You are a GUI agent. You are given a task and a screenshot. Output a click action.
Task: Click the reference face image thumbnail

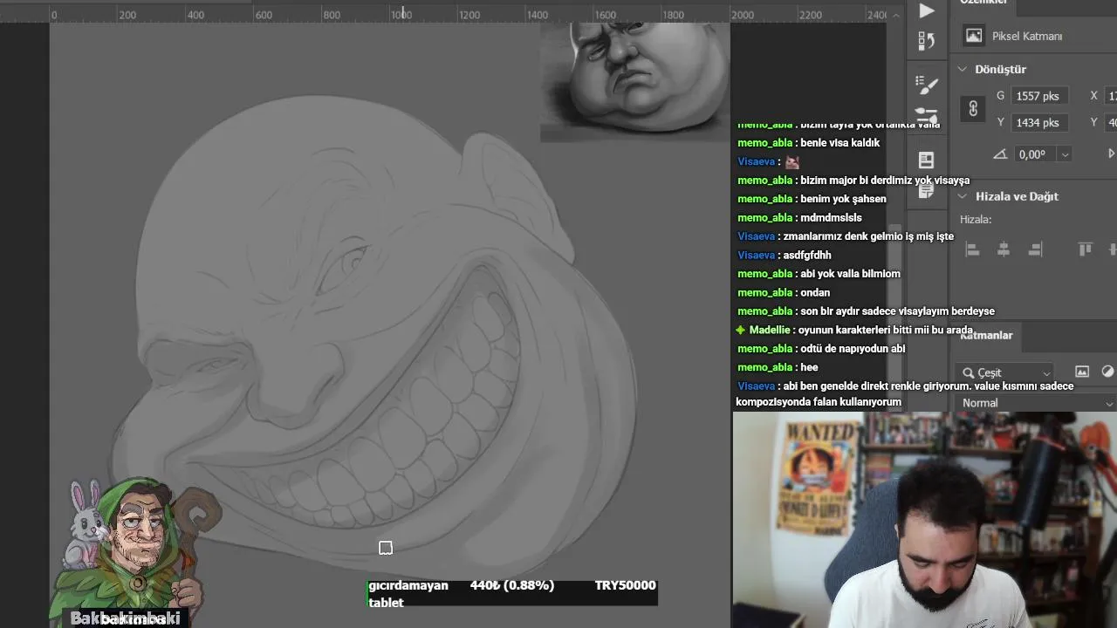634,82
